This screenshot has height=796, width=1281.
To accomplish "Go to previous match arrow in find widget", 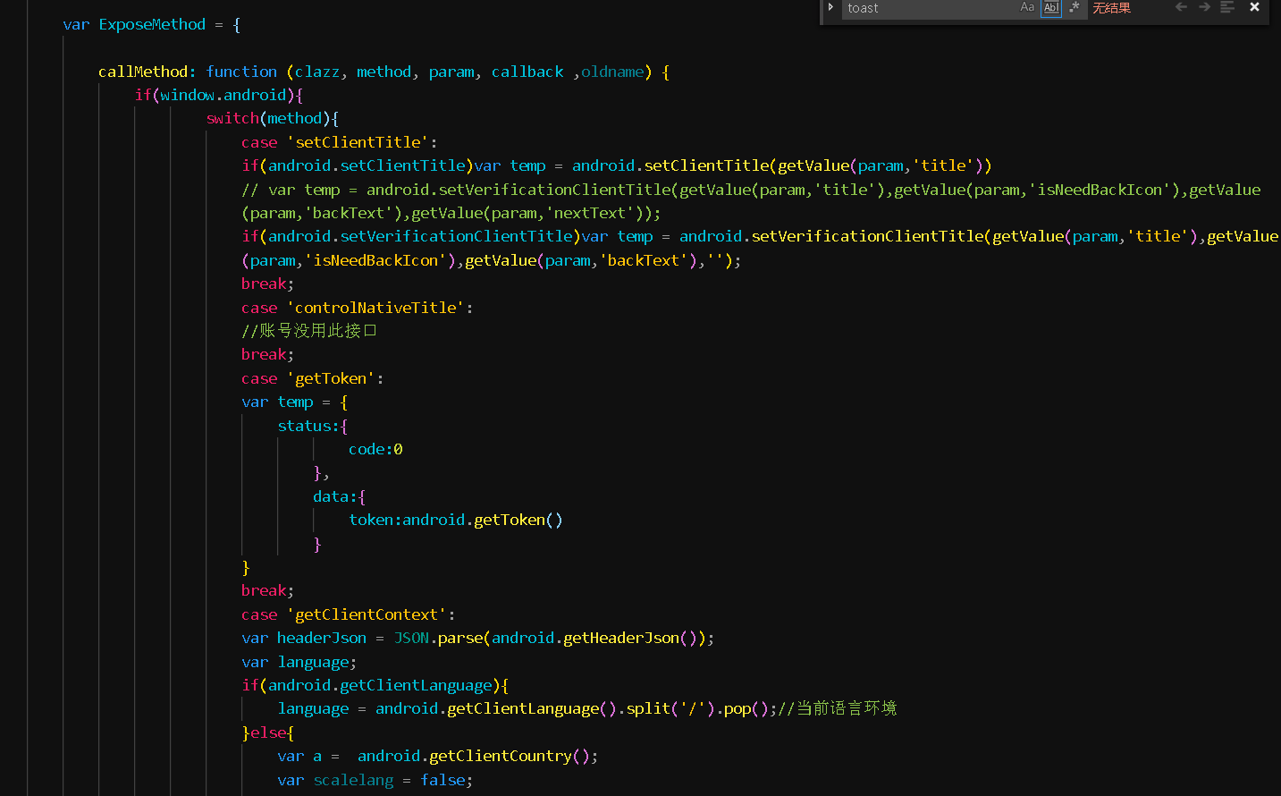I will 1181,7.
